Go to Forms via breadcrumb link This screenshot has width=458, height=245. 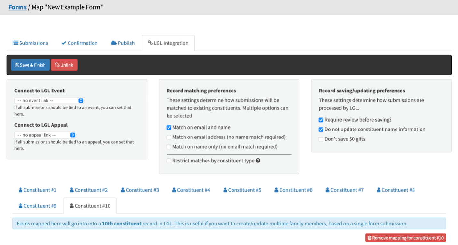(17, 7)
